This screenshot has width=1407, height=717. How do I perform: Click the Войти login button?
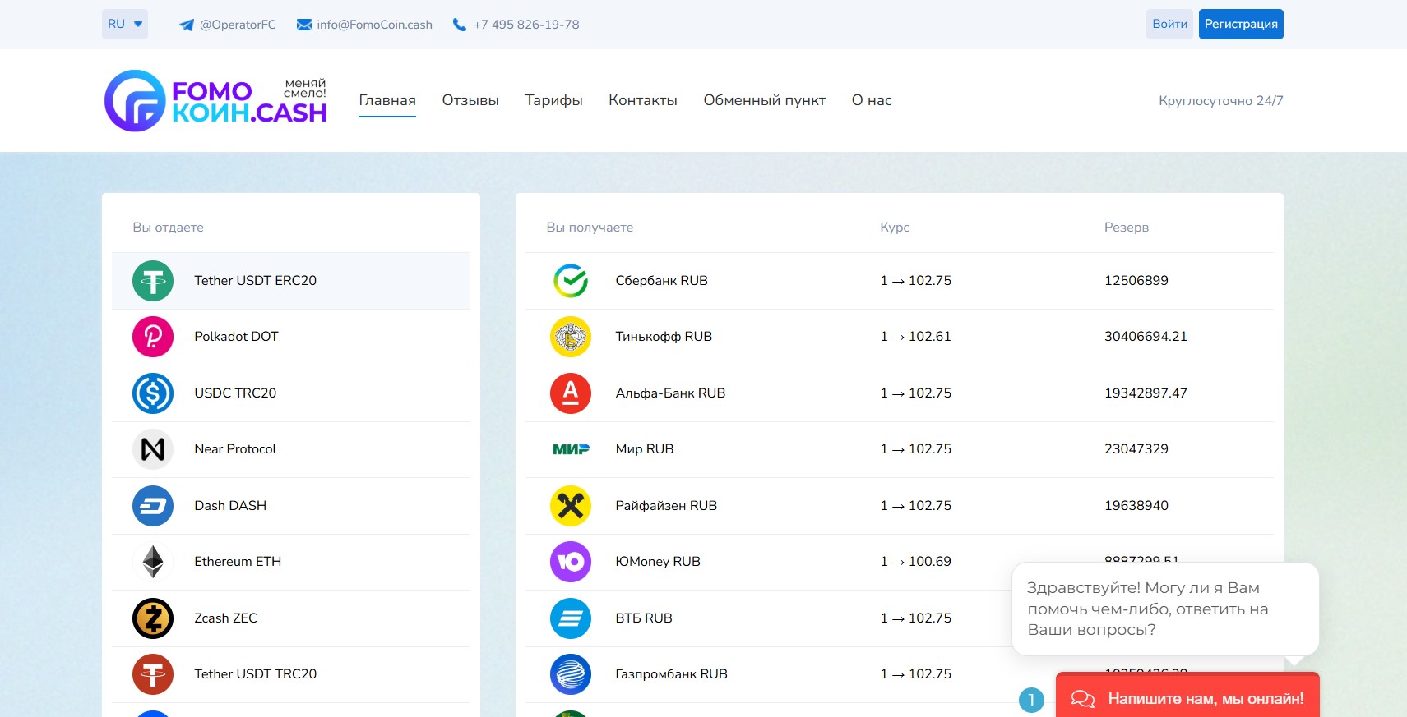(x=1169, y=24)
